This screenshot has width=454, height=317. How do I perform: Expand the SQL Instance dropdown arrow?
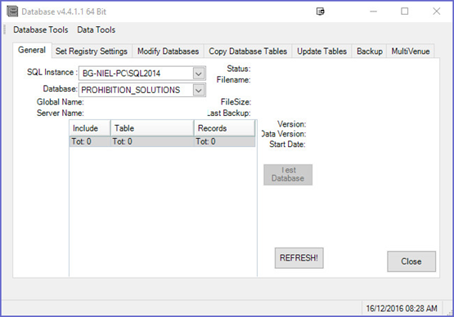pyautogui.click(x=199, y=74)
